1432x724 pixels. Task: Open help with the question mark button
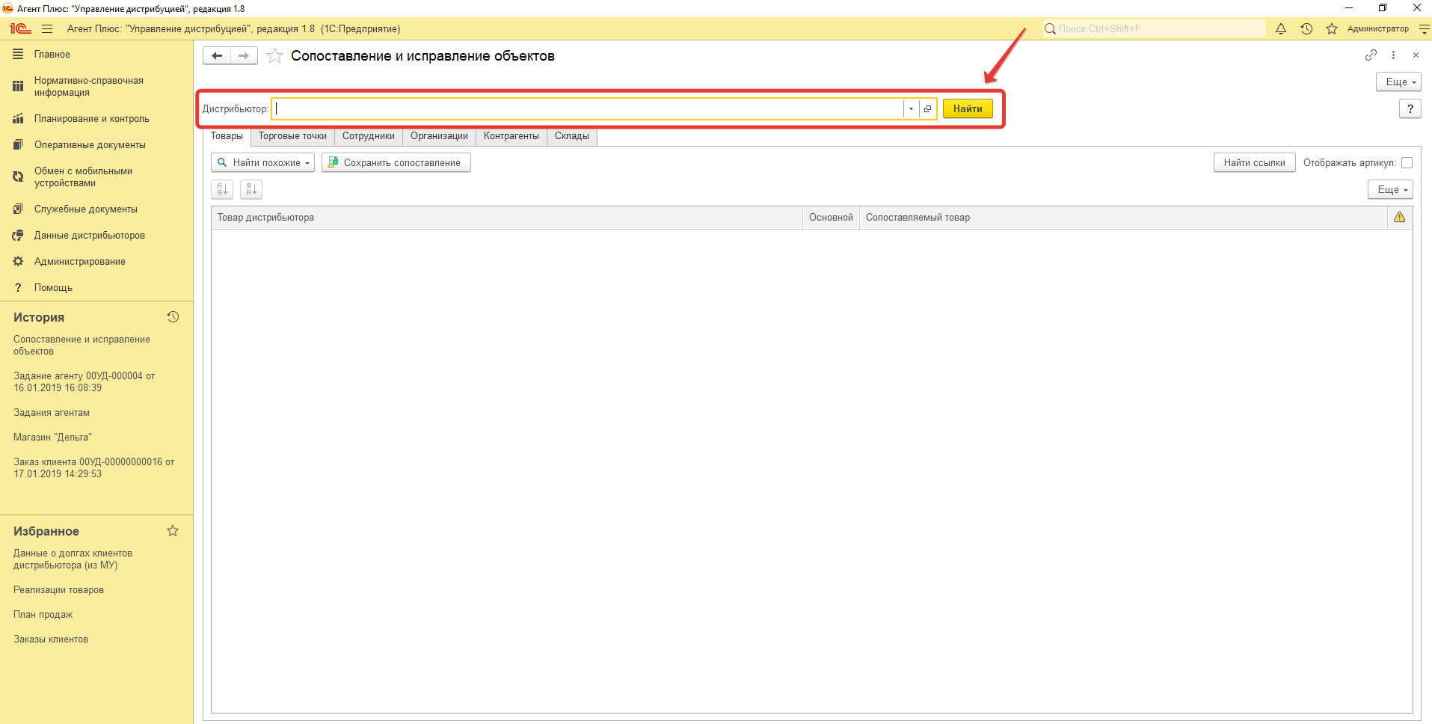(x=1410, y=108)
